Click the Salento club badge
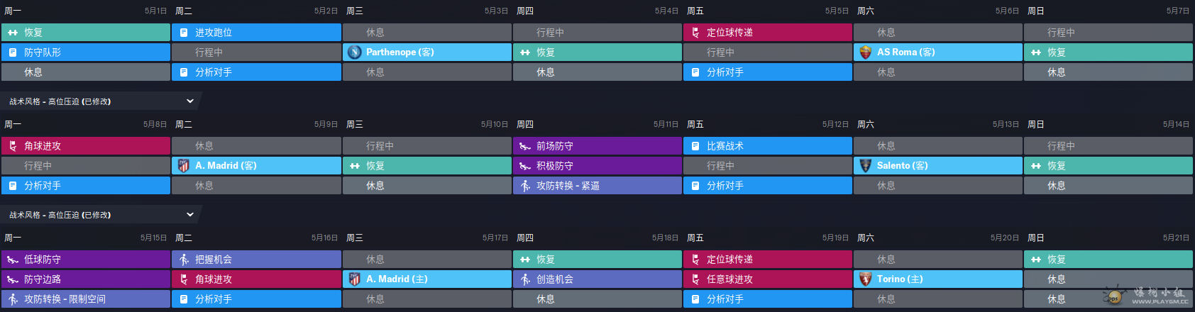 pyautogui.click(x=865, y=166)
